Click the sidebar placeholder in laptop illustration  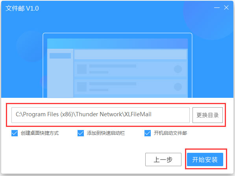point(60,56)
